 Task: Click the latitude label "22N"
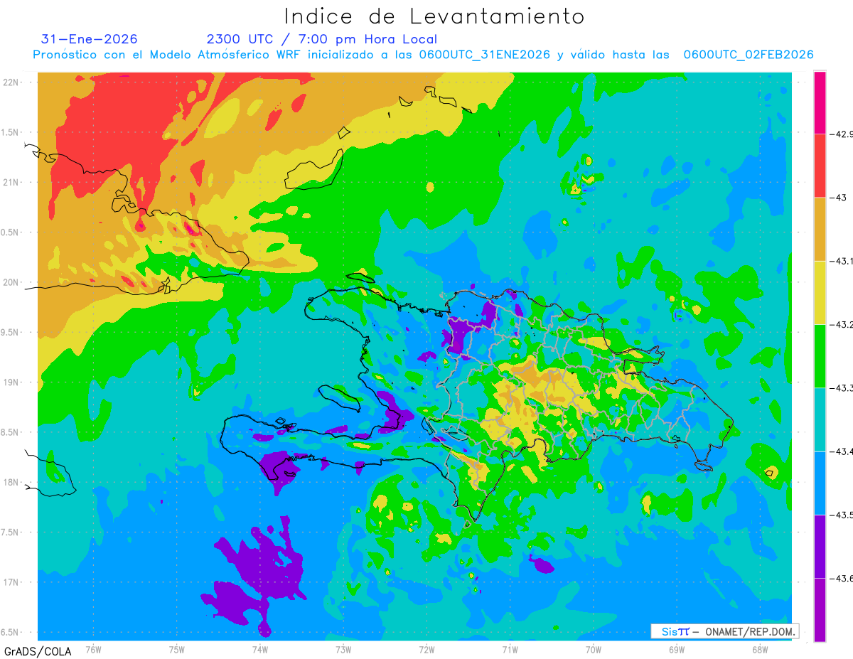click(12, 82)
